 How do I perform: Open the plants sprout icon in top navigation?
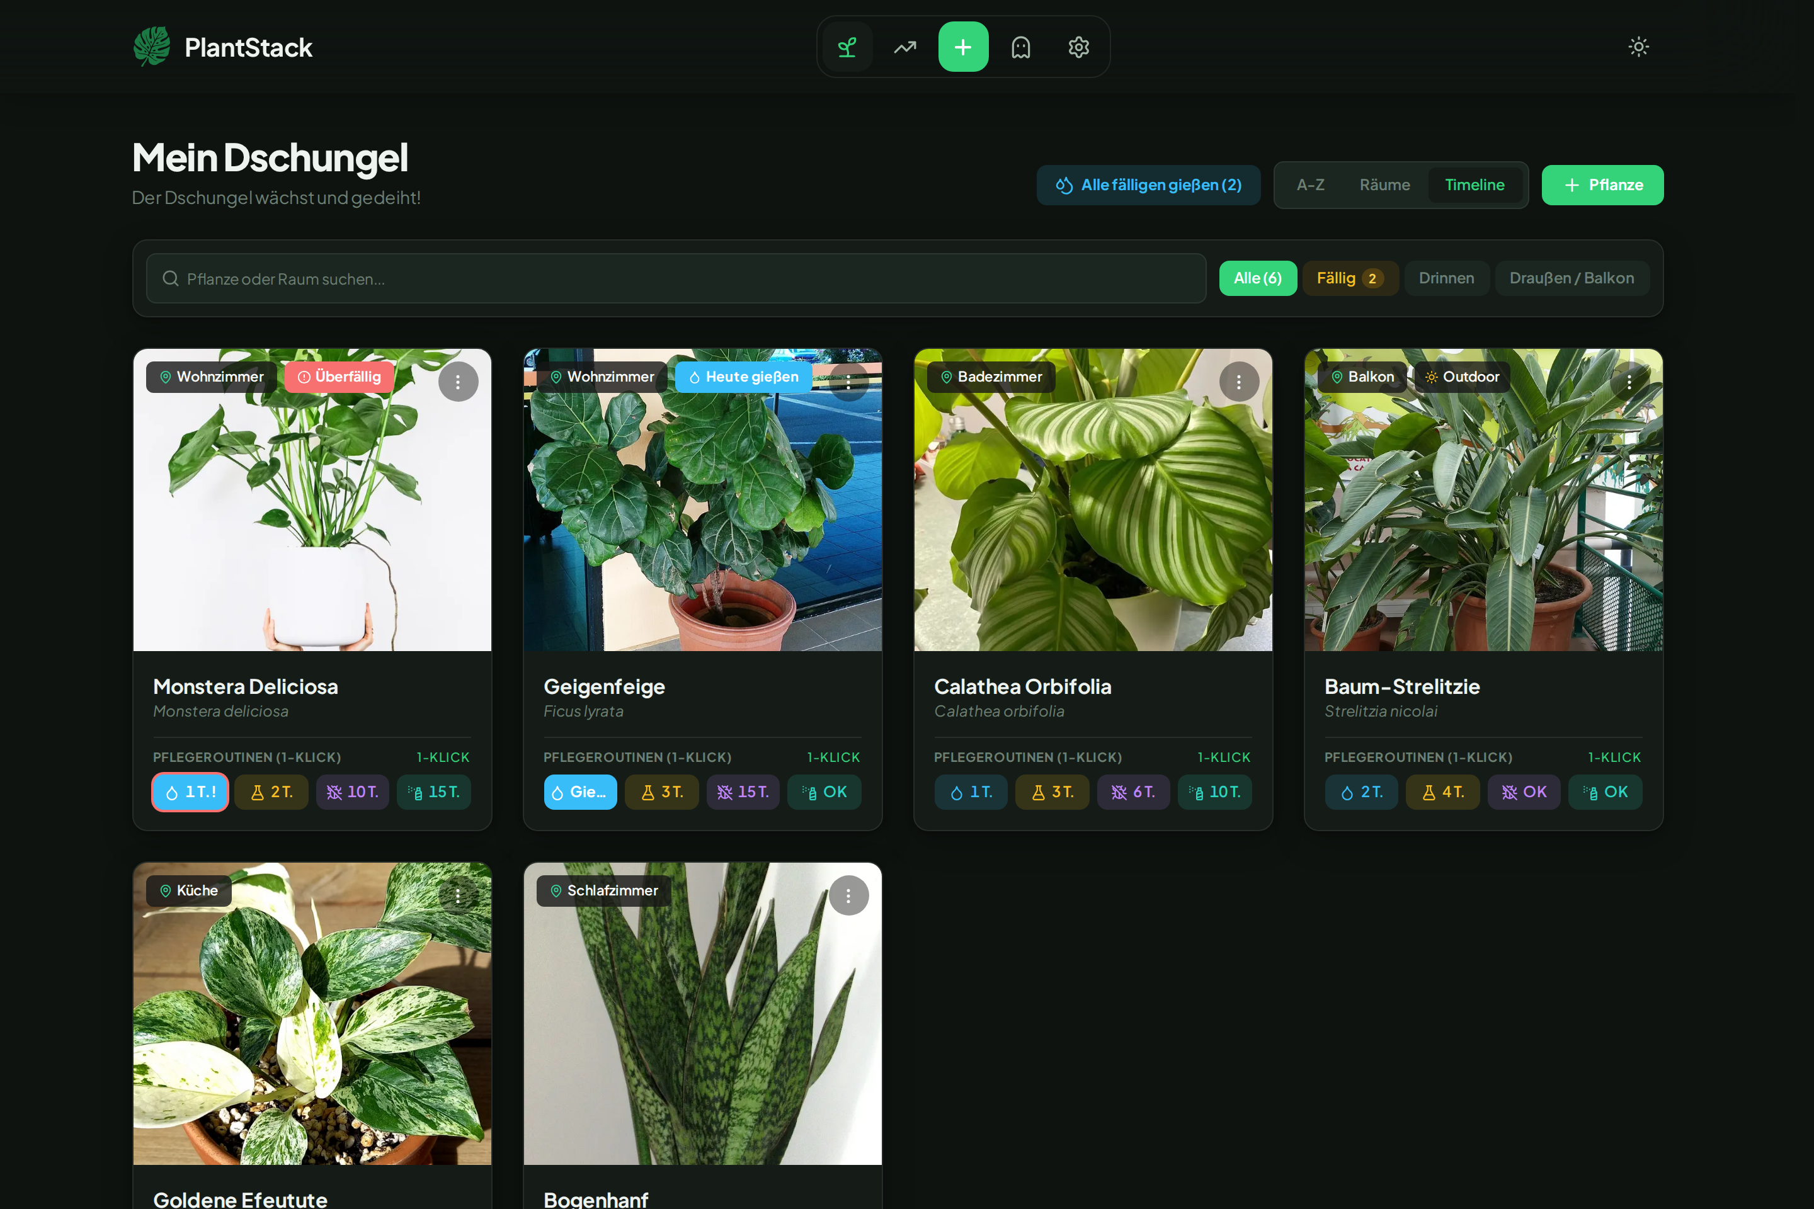(847, 47)
